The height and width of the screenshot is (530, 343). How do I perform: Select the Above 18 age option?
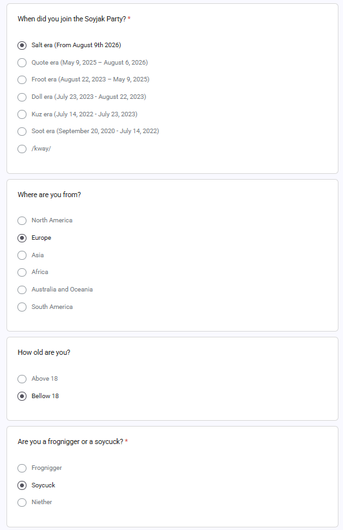(22, 379)
